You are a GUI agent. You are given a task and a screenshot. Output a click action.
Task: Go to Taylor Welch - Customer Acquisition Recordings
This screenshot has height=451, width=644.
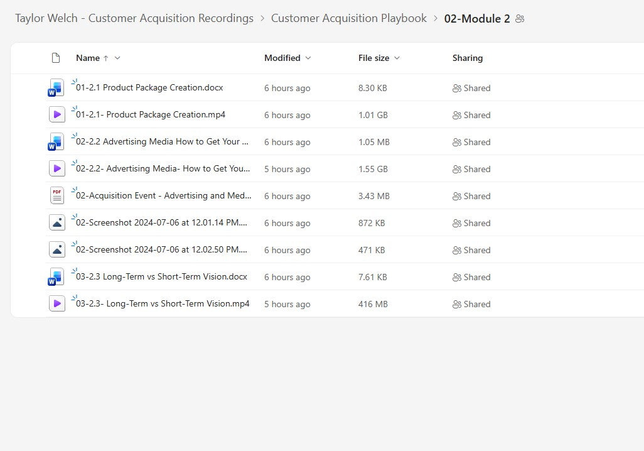(x=134, y=18)
